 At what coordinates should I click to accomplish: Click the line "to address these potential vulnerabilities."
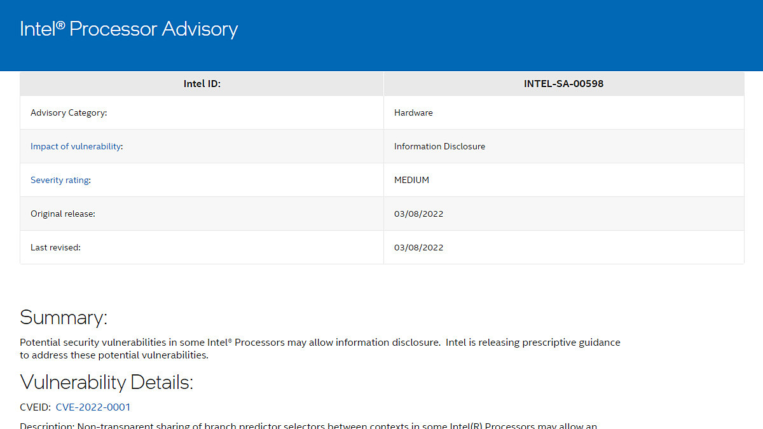coord(114,355)
